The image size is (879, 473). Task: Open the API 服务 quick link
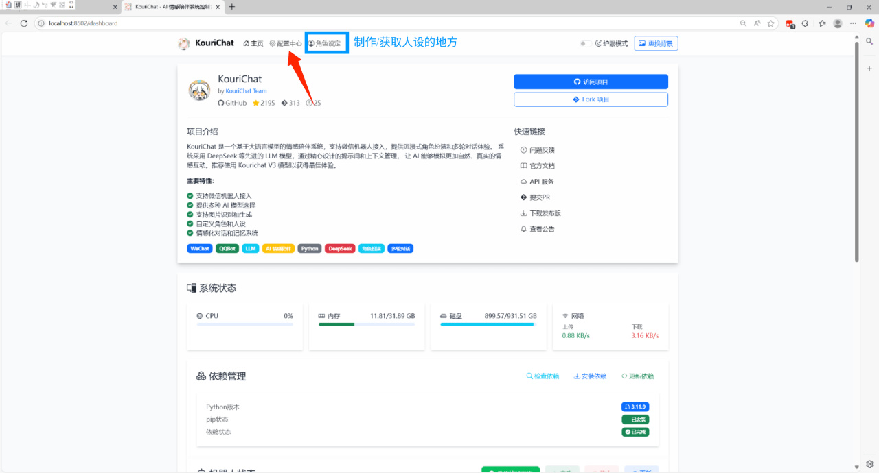(x=537, y=182)
